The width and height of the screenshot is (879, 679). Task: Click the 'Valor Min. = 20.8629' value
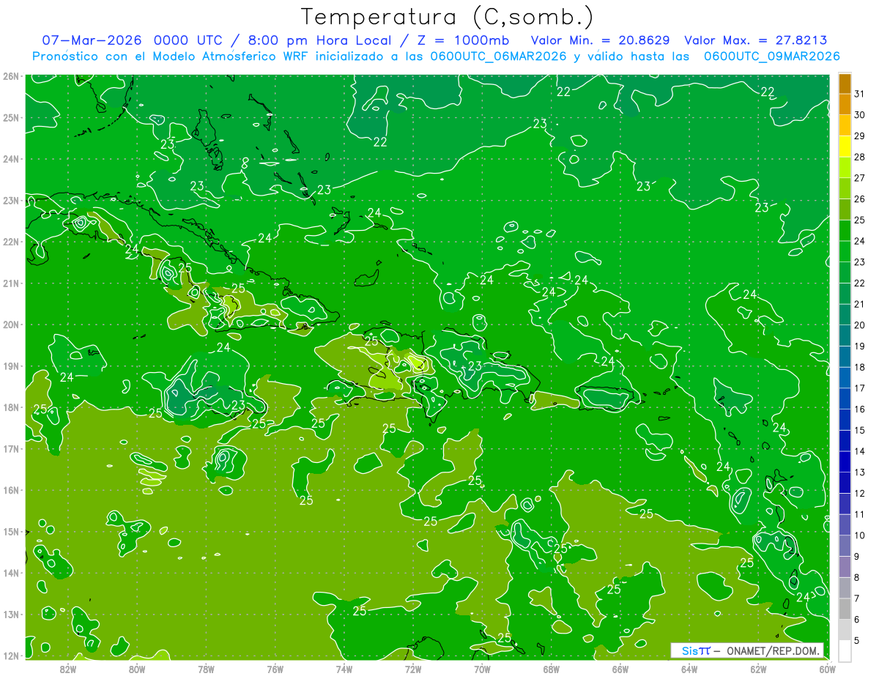pyautogui.click(x=600, y=40)
